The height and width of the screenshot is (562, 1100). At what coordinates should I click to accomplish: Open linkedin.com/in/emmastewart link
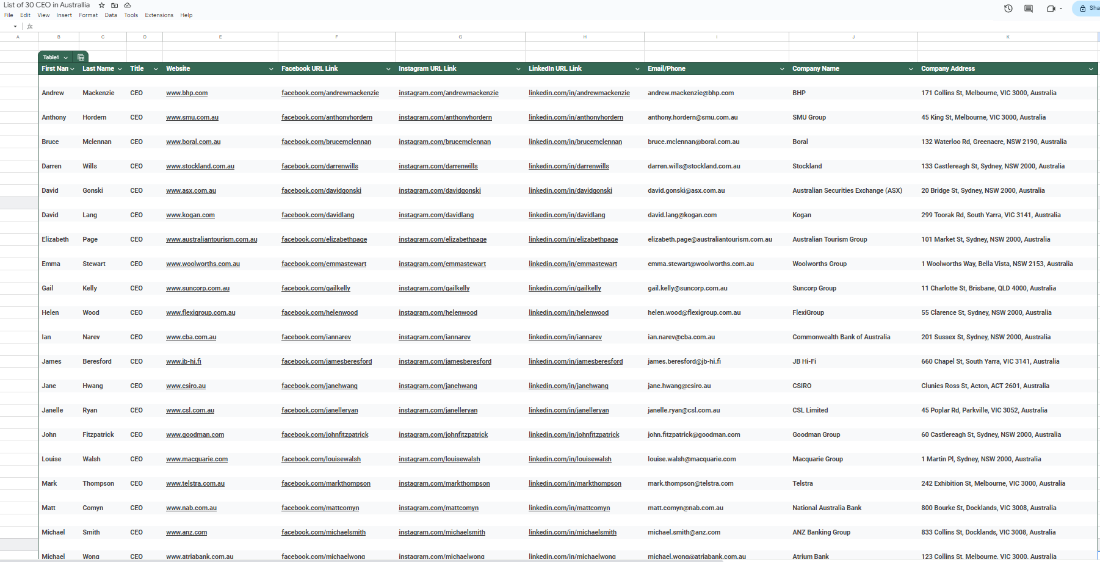pyautogui.click(x=573, y=264)
